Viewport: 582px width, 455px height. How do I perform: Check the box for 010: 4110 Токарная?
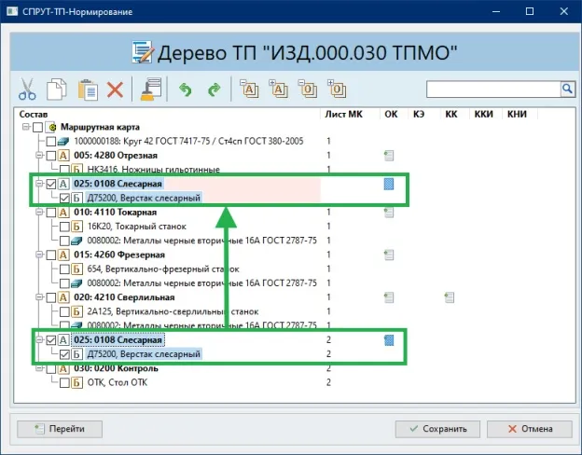[51, 213]
